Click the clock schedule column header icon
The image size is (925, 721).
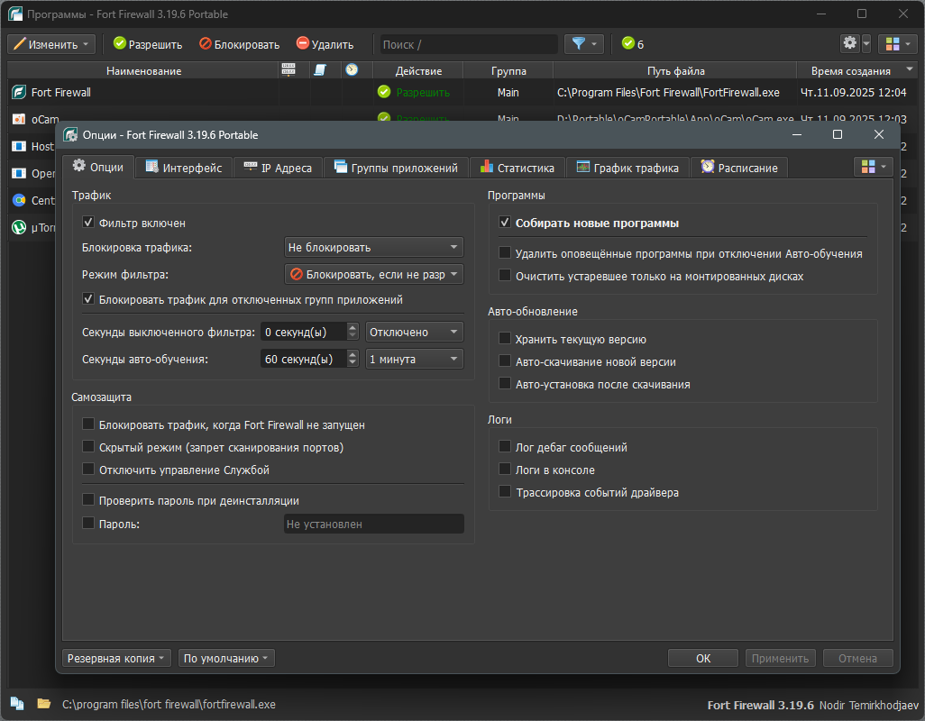[353, 69]
